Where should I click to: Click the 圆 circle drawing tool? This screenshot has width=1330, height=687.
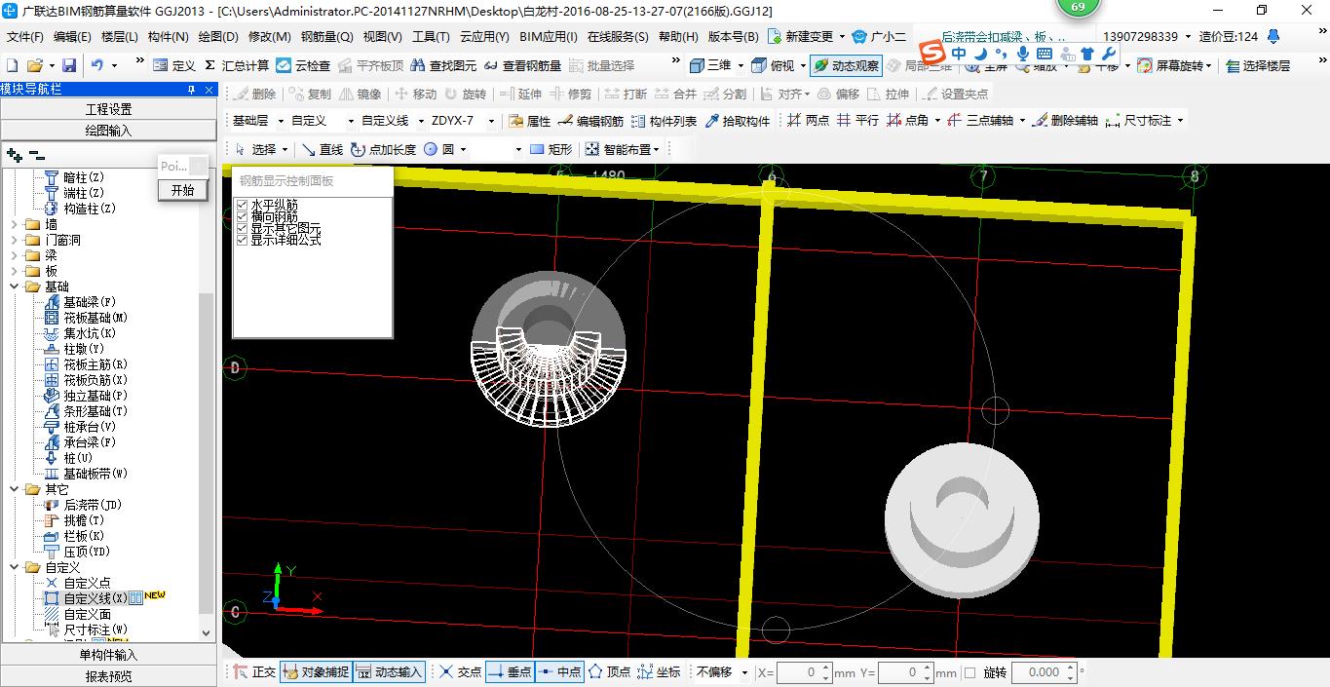pyautogui.click(x=439, y=149)
